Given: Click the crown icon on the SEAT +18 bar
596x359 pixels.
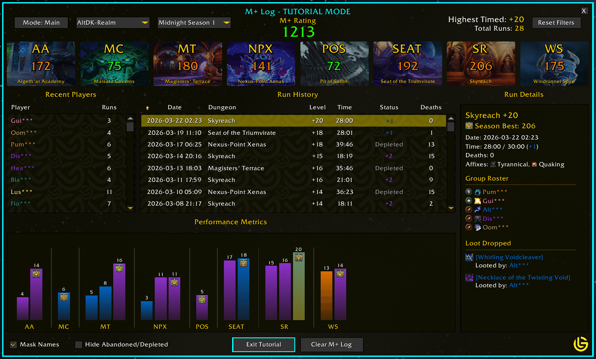Looking at the screenshot, I should 244,263.
